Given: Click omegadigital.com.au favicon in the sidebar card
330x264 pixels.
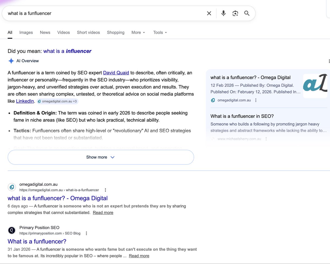Looking at the screenshot, I should pos(213,100).
